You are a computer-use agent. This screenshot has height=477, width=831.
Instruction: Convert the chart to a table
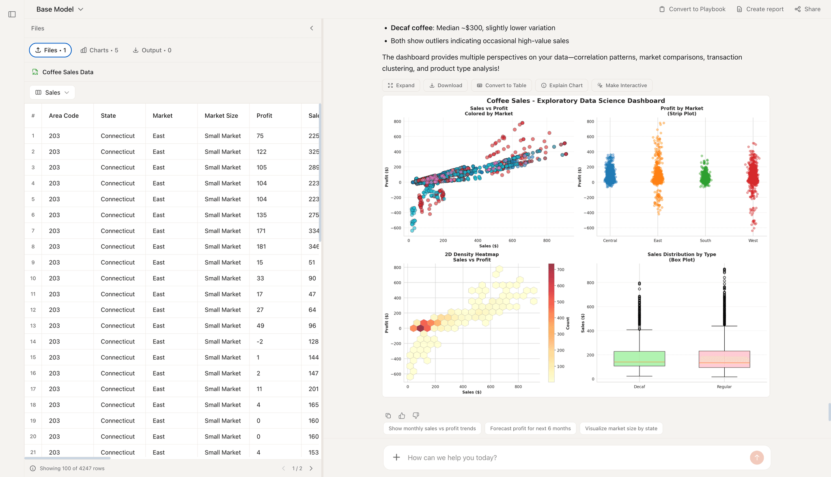(501, 85)
